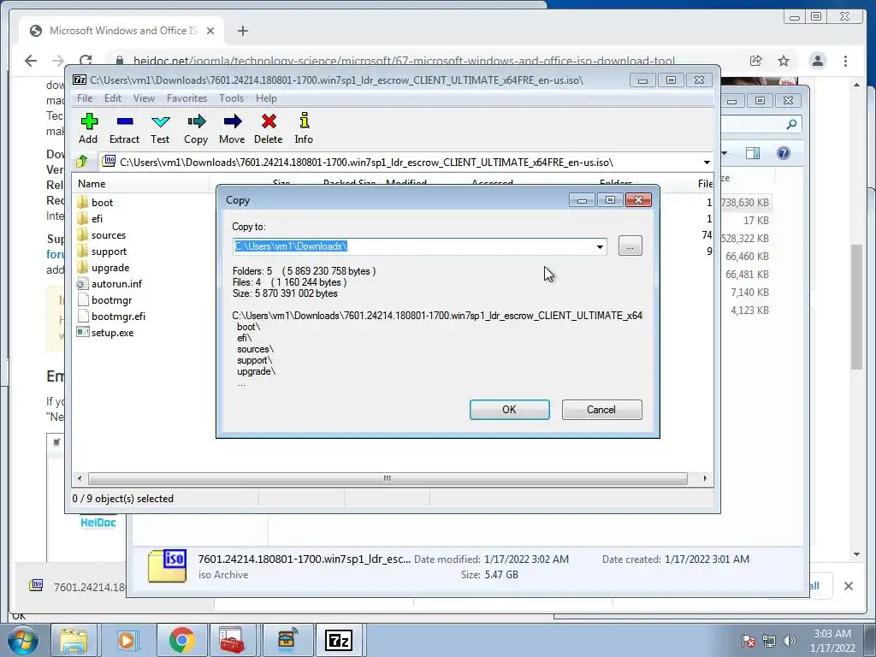876x657 pixels.
Task: Expand the Copy to path dropdown
Action: pos(600,246)
